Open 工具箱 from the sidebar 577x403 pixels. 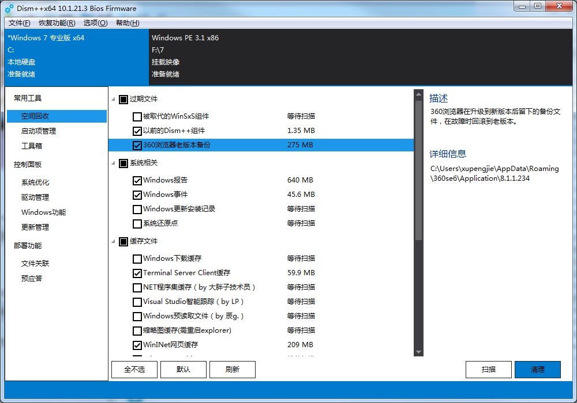point(36,146)
